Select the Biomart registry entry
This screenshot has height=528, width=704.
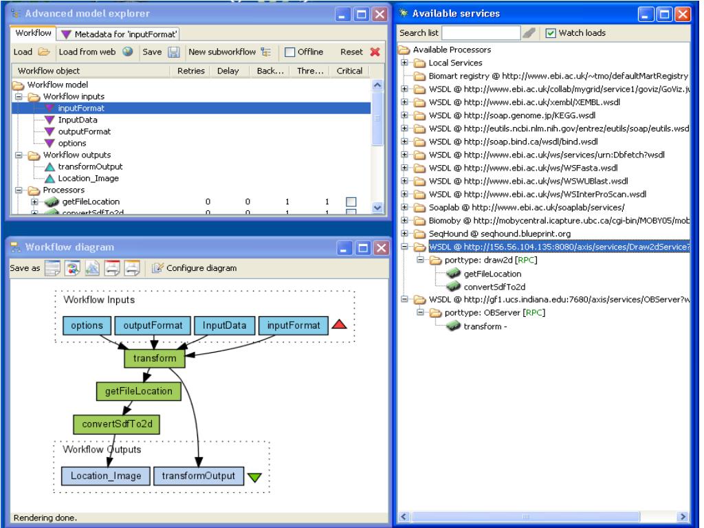point(558,76)
